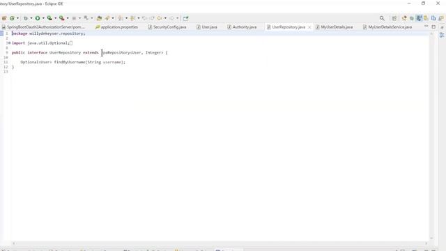Click the Last Edit Location arrow icon
This screenshot has width=446, height=251.
coord(144,18)
